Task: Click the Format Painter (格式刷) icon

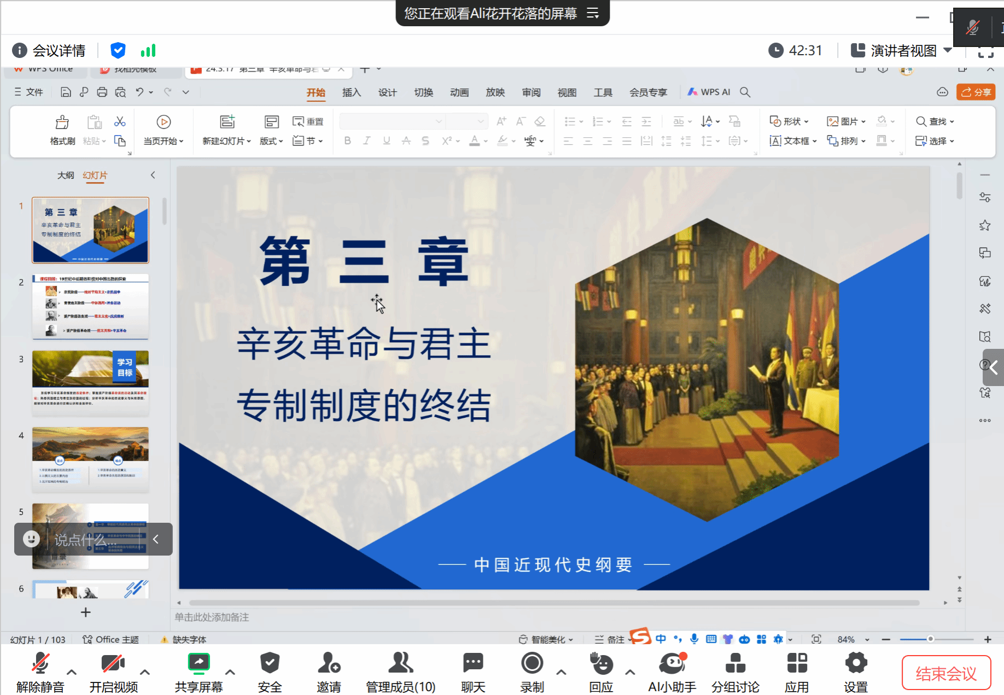Action: pyautogui.click(x=62, y=122)
